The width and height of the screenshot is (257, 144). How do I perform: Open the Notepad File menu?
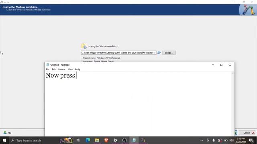coord(47,70)
